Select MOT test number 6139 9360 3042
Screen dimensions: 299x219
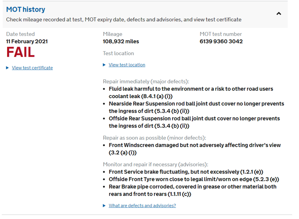(x=221, y=41)
